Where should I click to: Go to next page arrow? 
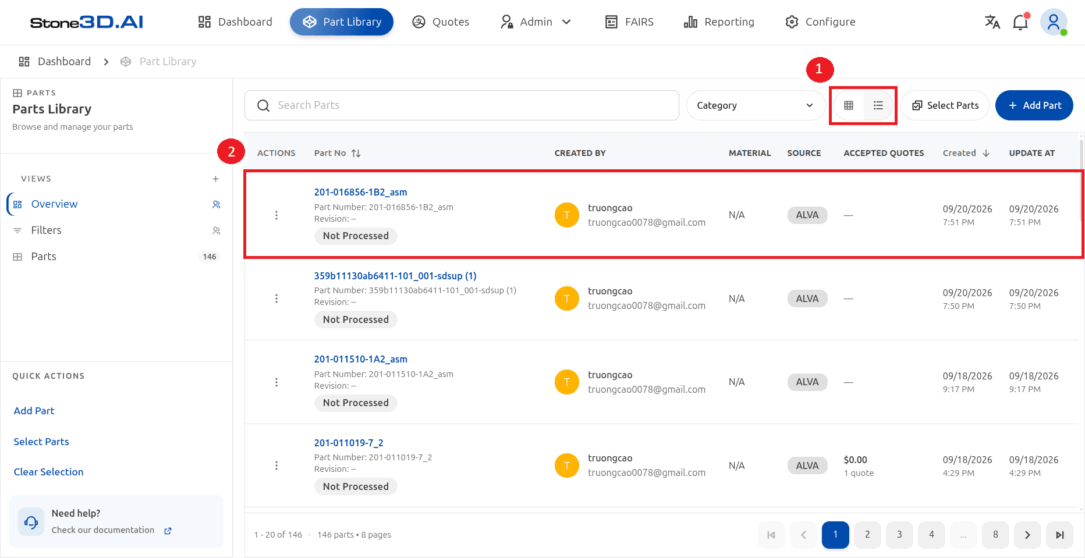1027,535
